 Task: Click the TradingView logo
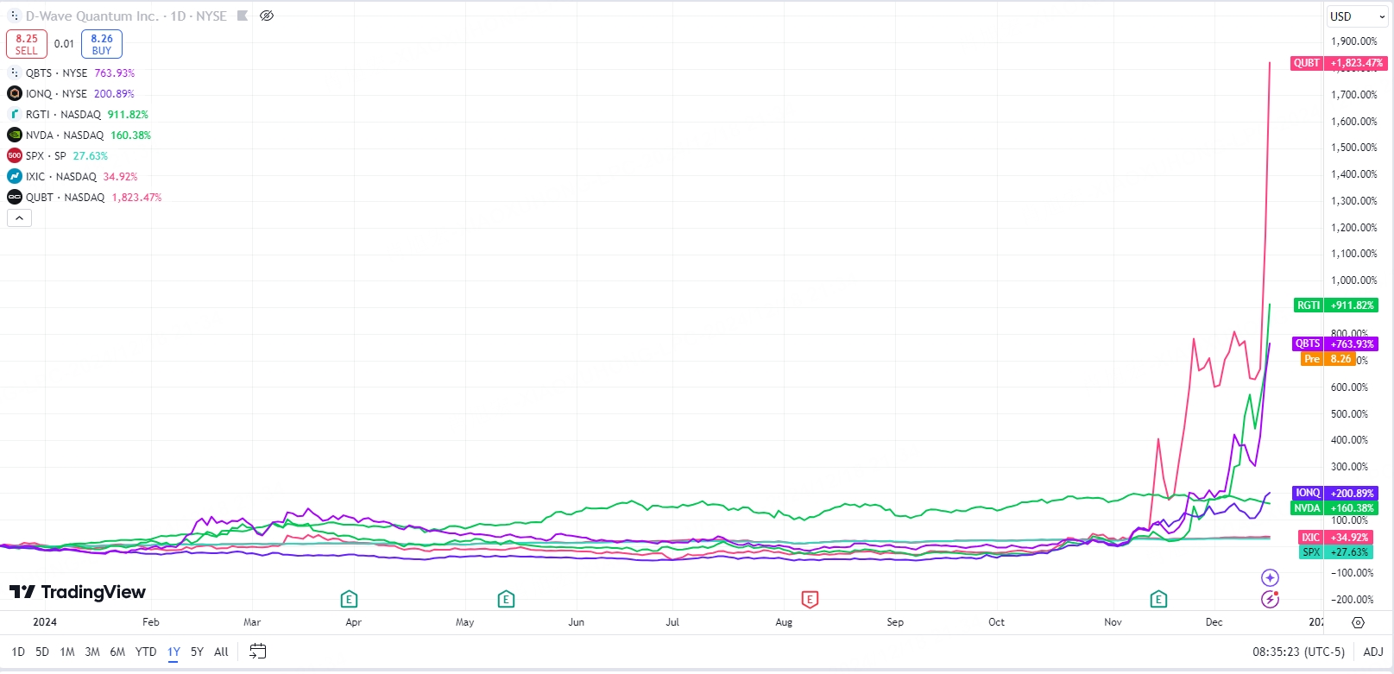(78, 592)
